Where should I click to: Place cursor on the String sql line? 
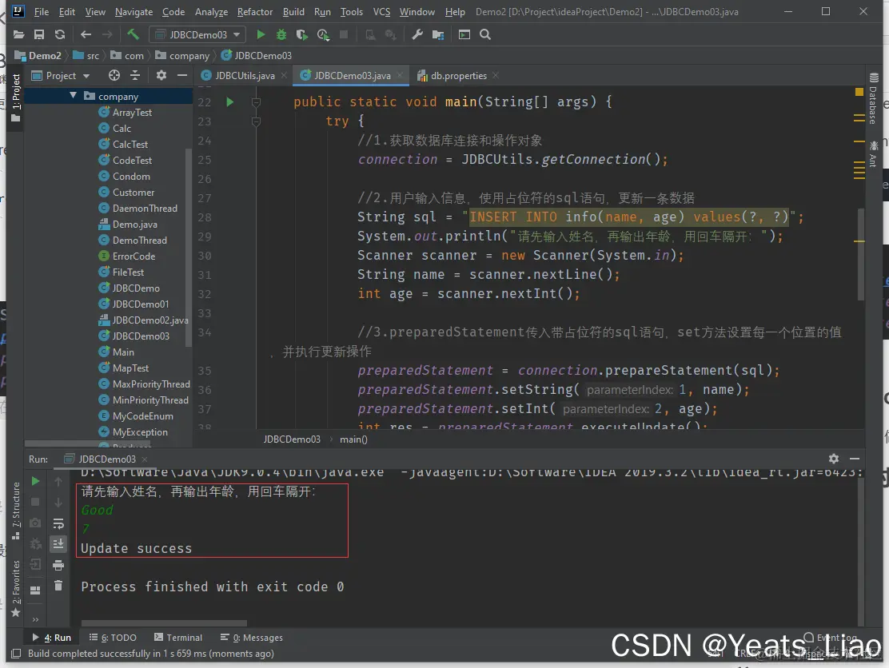click(x=580, y=217)
